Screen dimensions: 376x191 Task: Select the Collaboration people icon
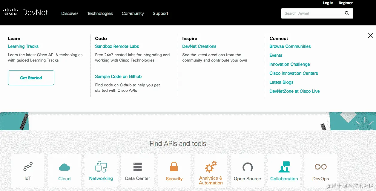(284, 167)
